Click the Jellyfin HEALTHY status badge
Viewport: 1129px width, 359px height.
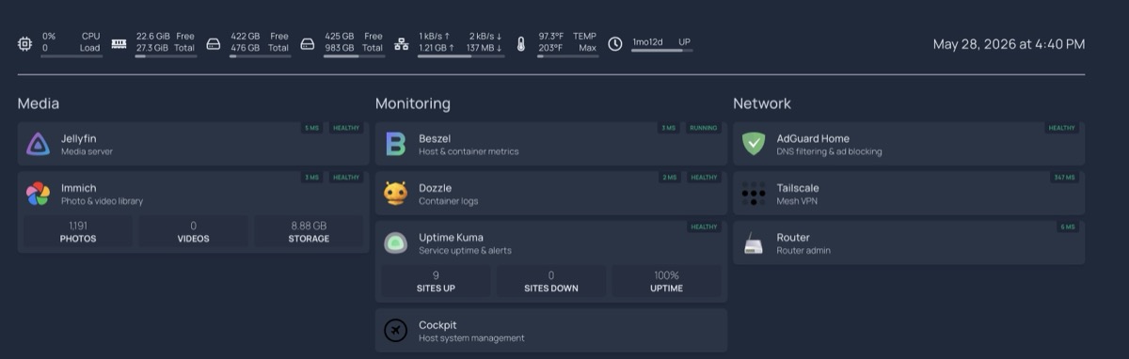point(346,128)
